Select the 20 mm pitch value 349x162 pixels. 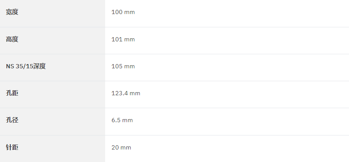pyautogui.click(x=121, y=148)
